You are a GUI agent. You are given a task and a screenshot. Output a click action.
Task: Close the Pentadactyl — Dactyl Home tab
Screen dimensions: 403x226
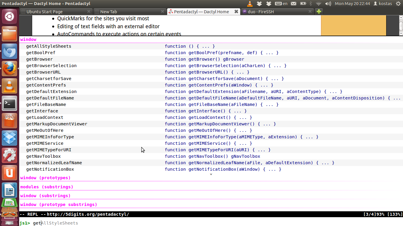pos(236,11)
